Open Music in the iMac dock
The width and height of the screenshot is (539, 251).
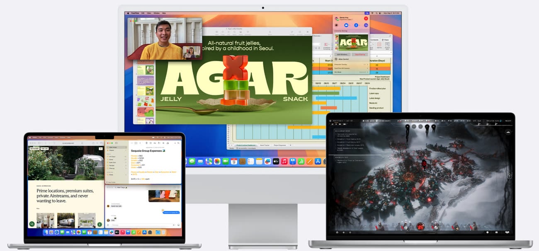pos(284,161)
